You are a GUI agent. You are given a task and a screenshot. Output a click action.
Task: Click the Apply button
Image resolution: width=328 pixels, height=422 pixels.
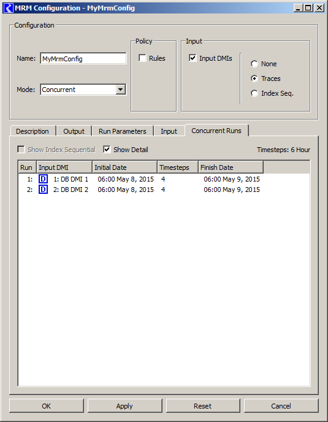[124, 405]
